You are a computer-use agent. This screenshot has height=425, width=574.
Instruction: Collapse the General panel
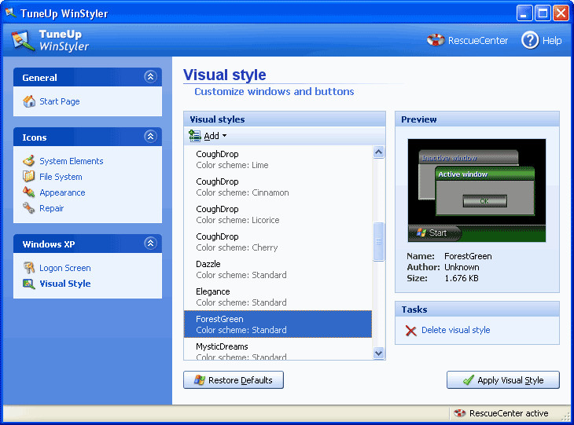150,77
